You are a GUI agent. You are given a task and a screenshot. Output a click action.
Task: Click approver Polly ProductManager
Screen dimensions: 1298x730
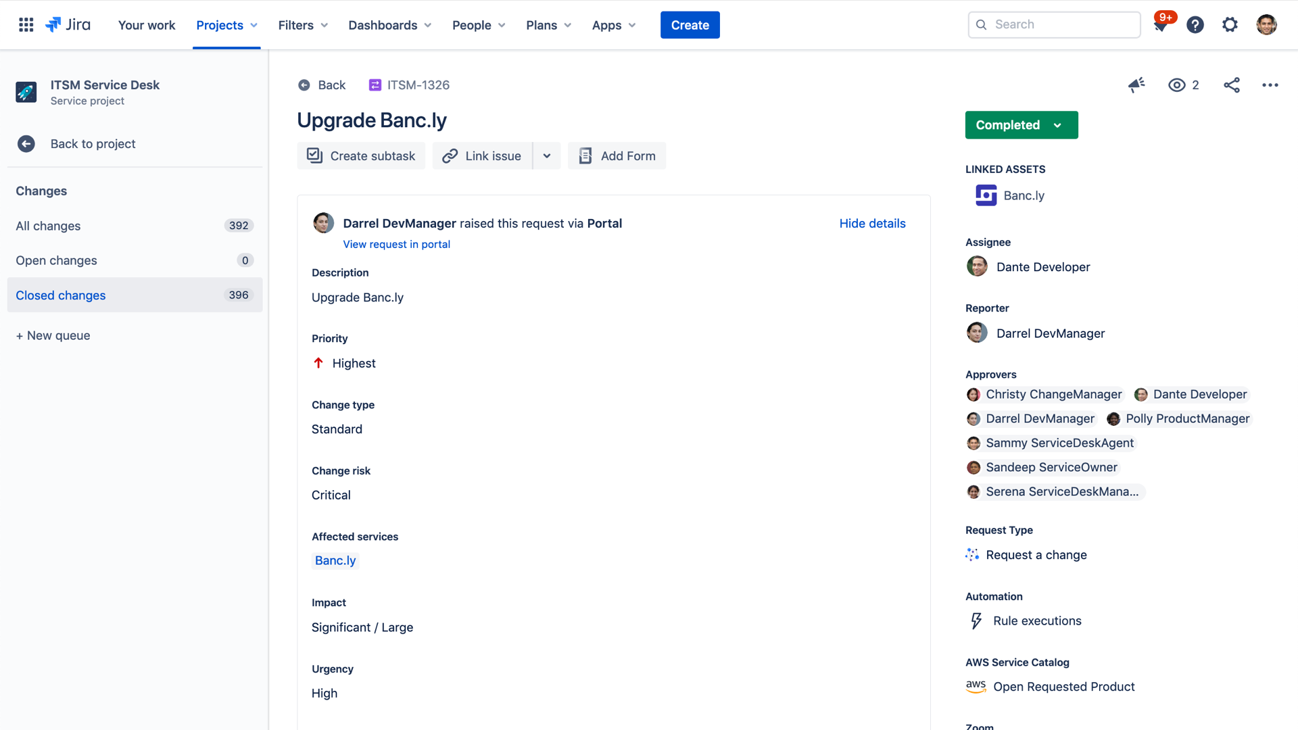(x=1179, y=418)
